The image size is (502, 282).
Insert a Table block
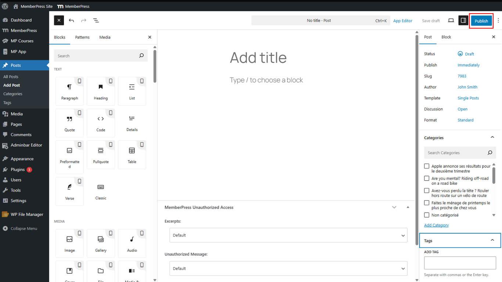point(132,154)
